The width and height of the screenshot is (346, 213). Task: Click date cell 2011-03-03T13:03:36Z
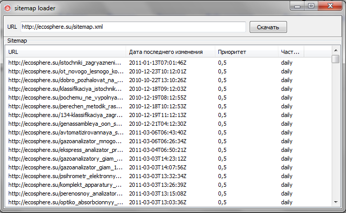(x=157, y=202)
